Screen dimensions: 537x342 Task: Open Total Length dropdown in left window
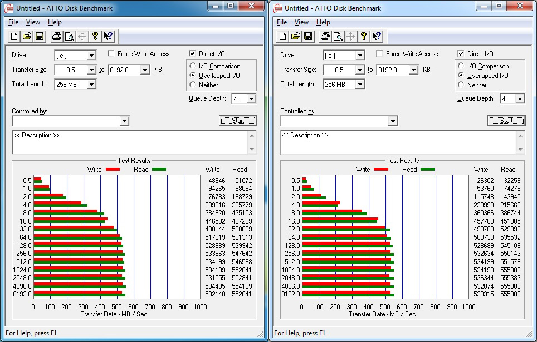click(91, 84)
